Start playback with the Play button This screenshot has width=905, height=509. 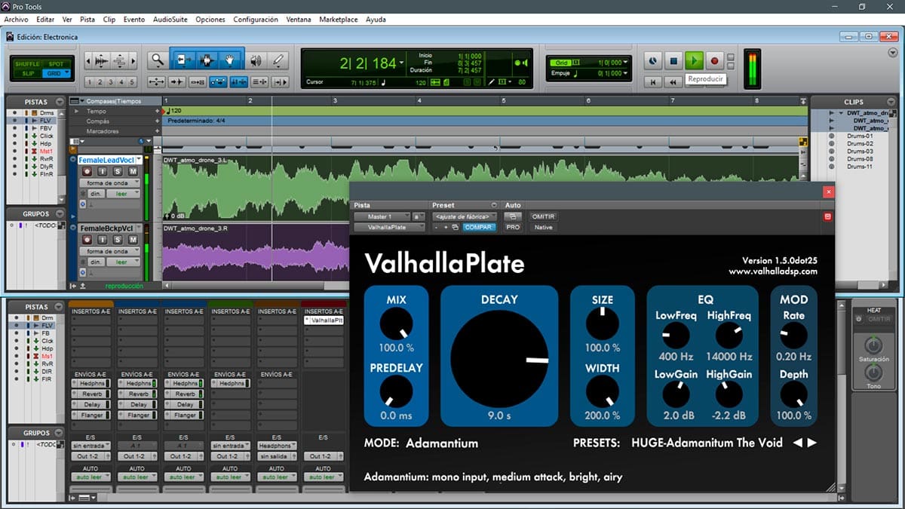[695, 60]
